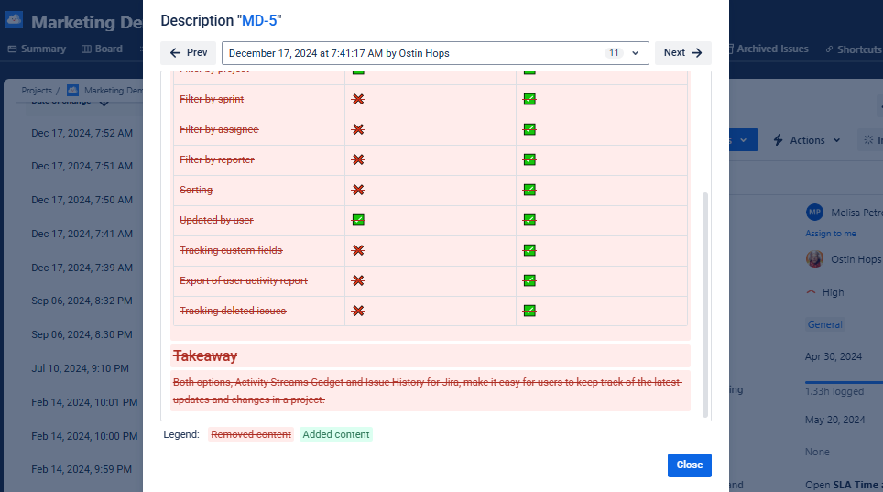The width and height of the screenshot is (883, 492).
Task: Click the Marketing project cloud logo
Action: tap(14, 21)
